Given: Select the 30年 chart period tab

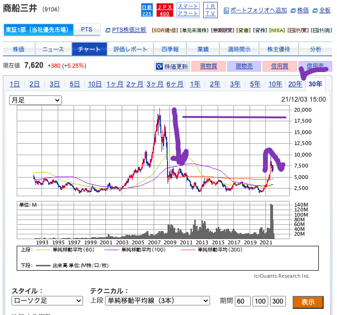Looking at the screenshot, I should click(316, 84).
